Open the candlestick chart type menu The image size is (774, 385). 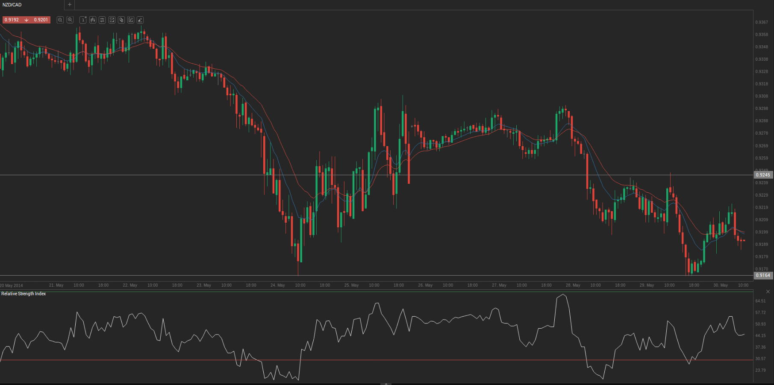tap(93, 20)
